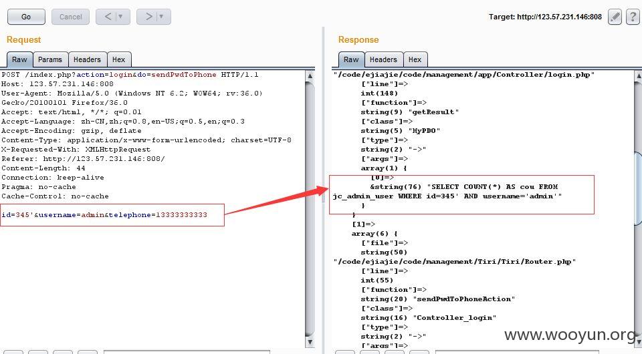Click the array(6) { line

pos(374,234)
